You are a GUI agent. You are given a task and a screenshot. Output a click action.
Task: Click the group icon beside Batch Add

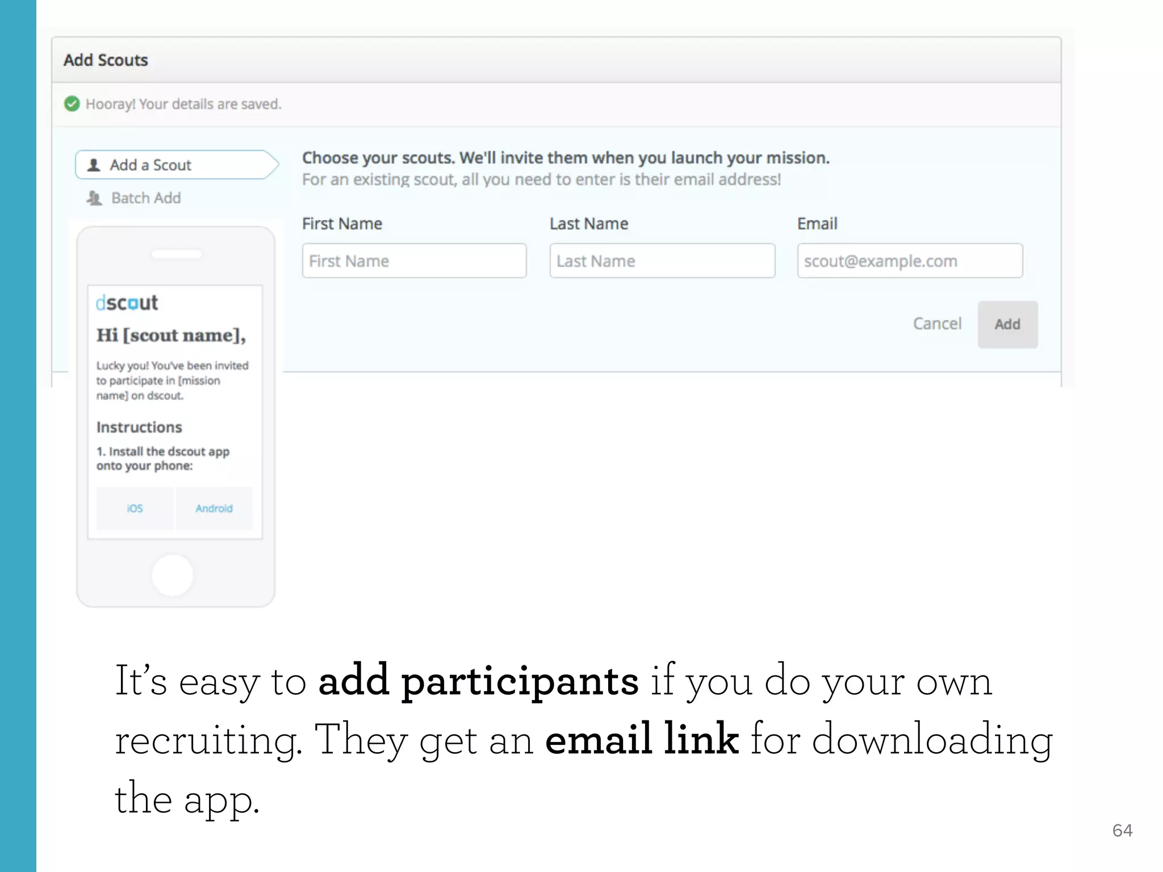[94, 198]
